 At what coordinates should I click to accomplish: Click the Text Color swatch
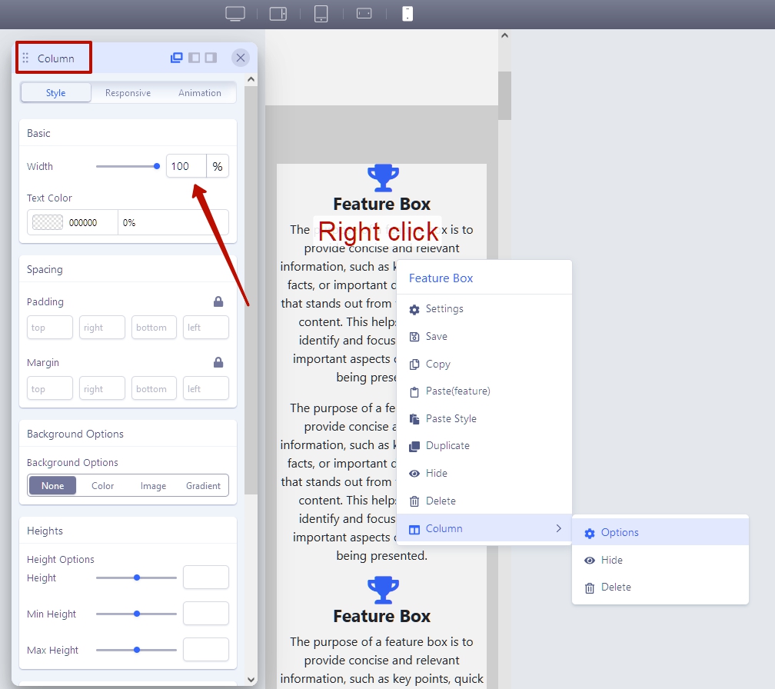[x=46, y=222]
